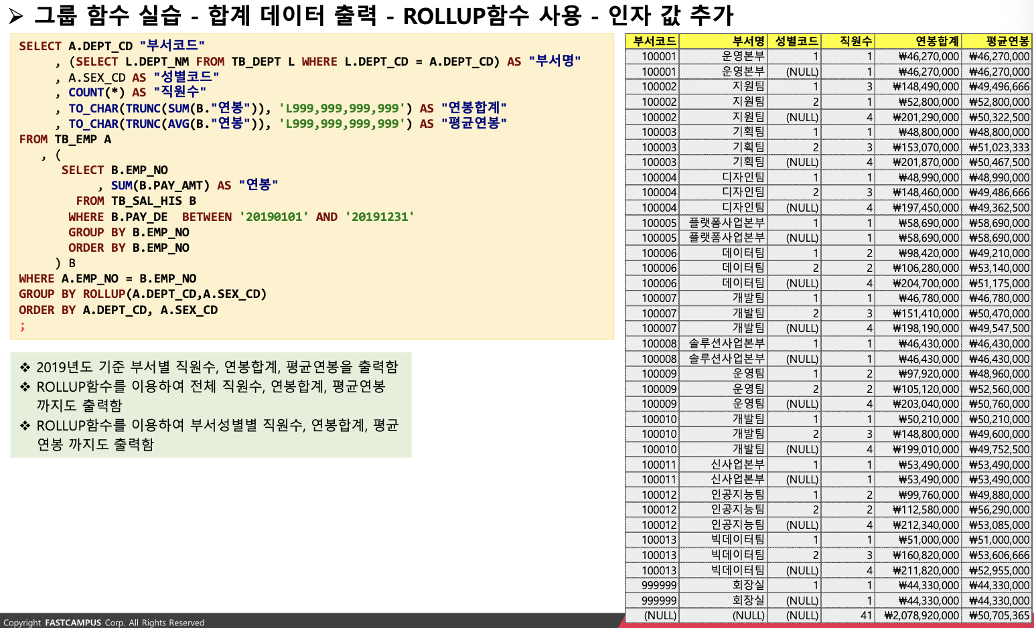Select the cell ₩199,010,000
This screenshot has height=628, width=1034.
pyautogui.click(x=918, y=449)
